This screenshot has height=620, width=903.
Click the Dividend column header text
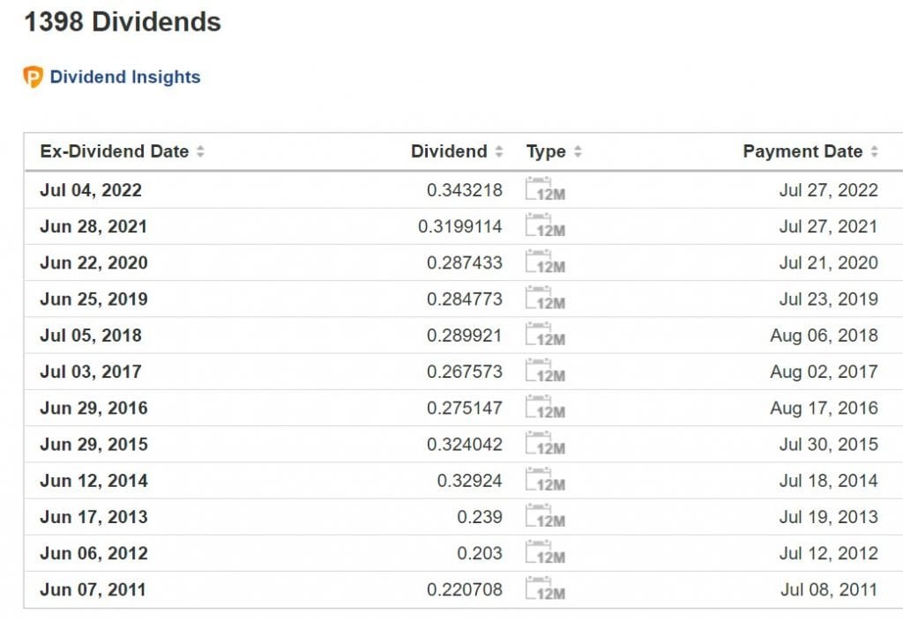[449, 151]
